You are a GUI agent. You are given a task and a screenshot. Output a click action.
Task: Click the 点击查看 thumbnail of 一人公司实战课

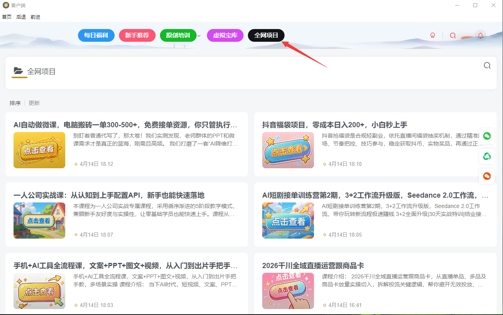(x=39, y=221)
